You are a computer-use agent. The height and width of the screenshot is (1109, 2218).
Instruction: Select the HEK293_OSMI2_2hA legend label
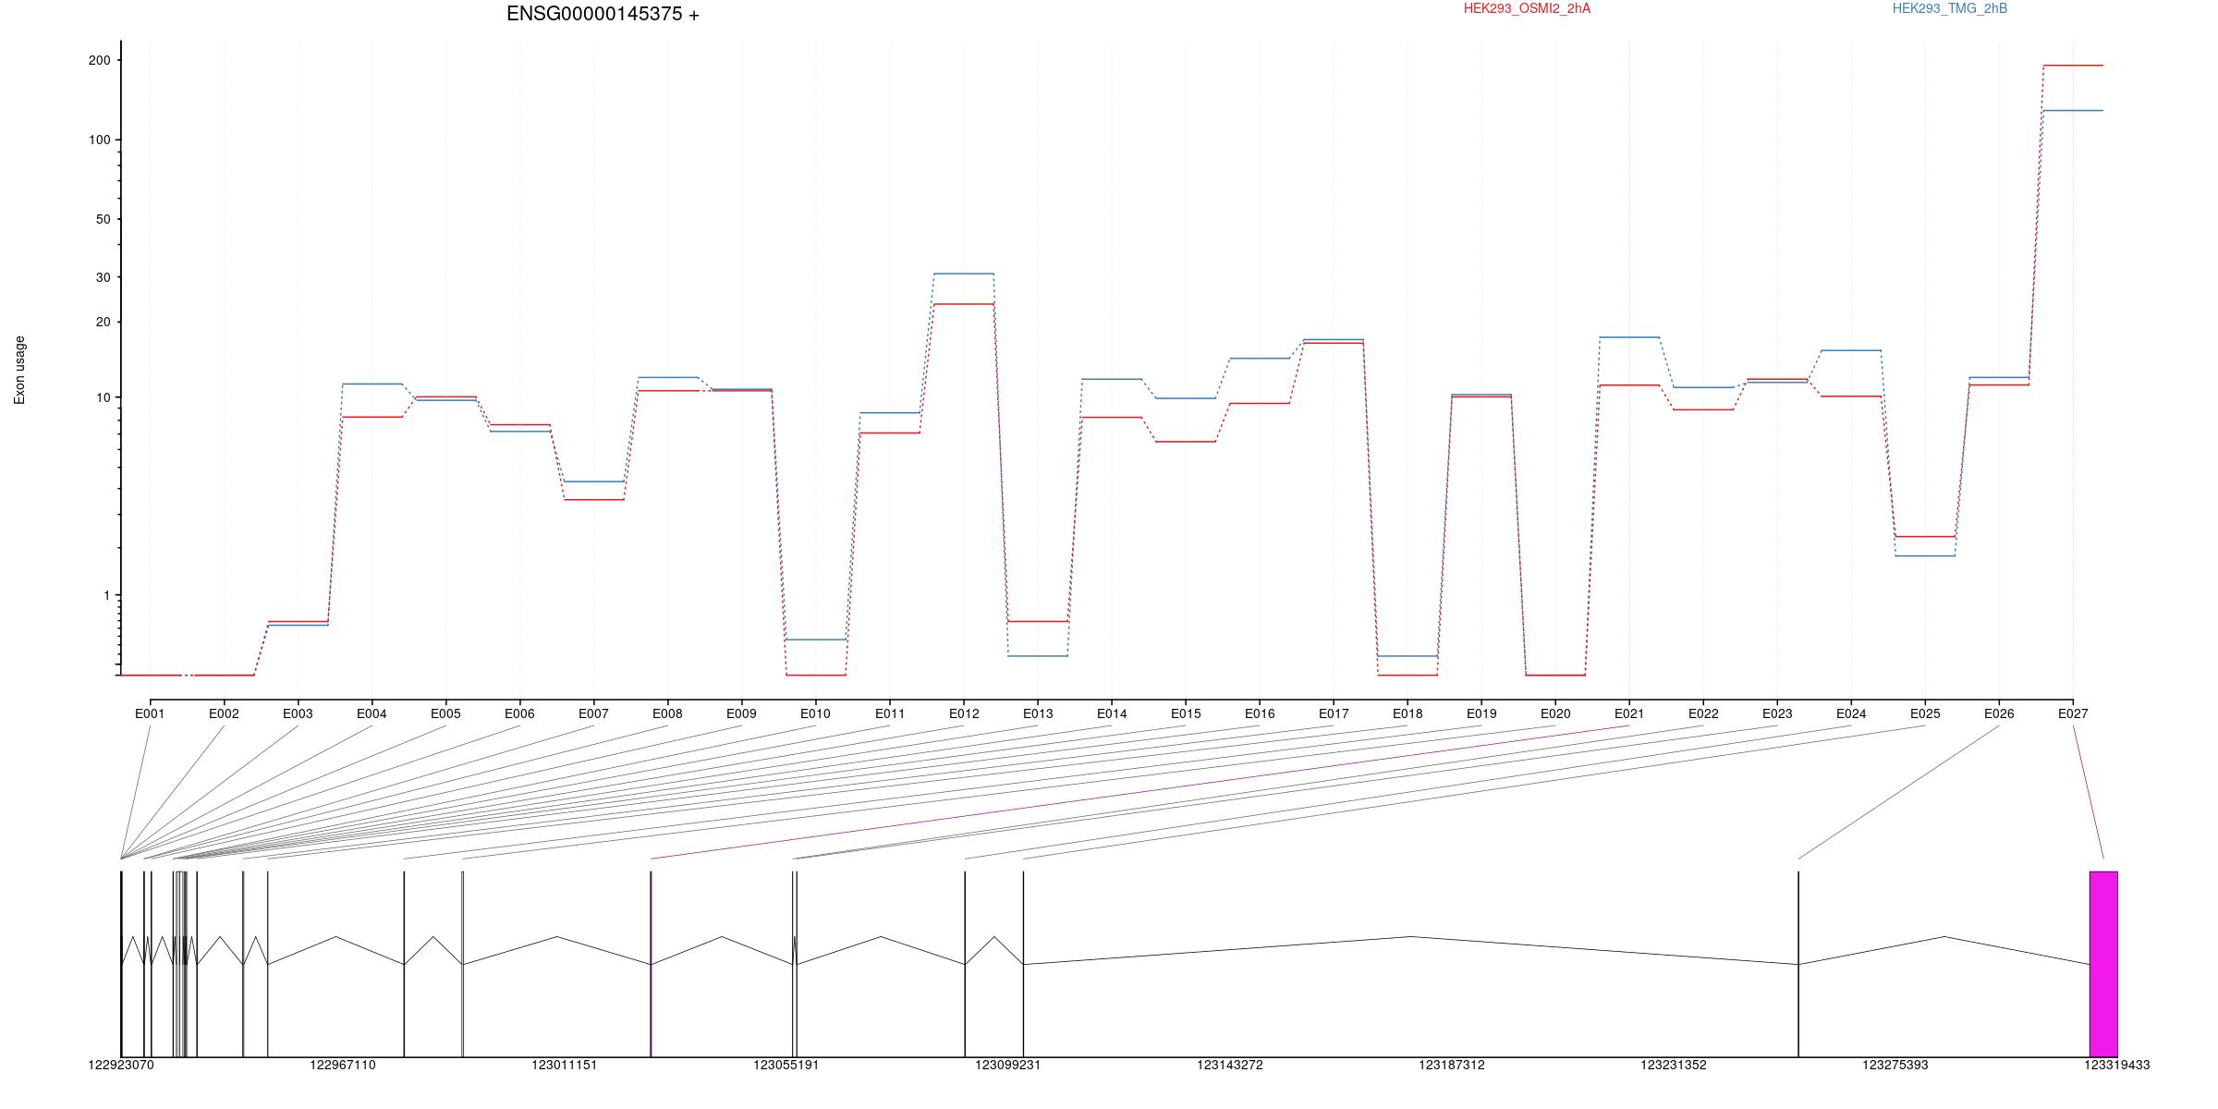[x=1527, y=8]
